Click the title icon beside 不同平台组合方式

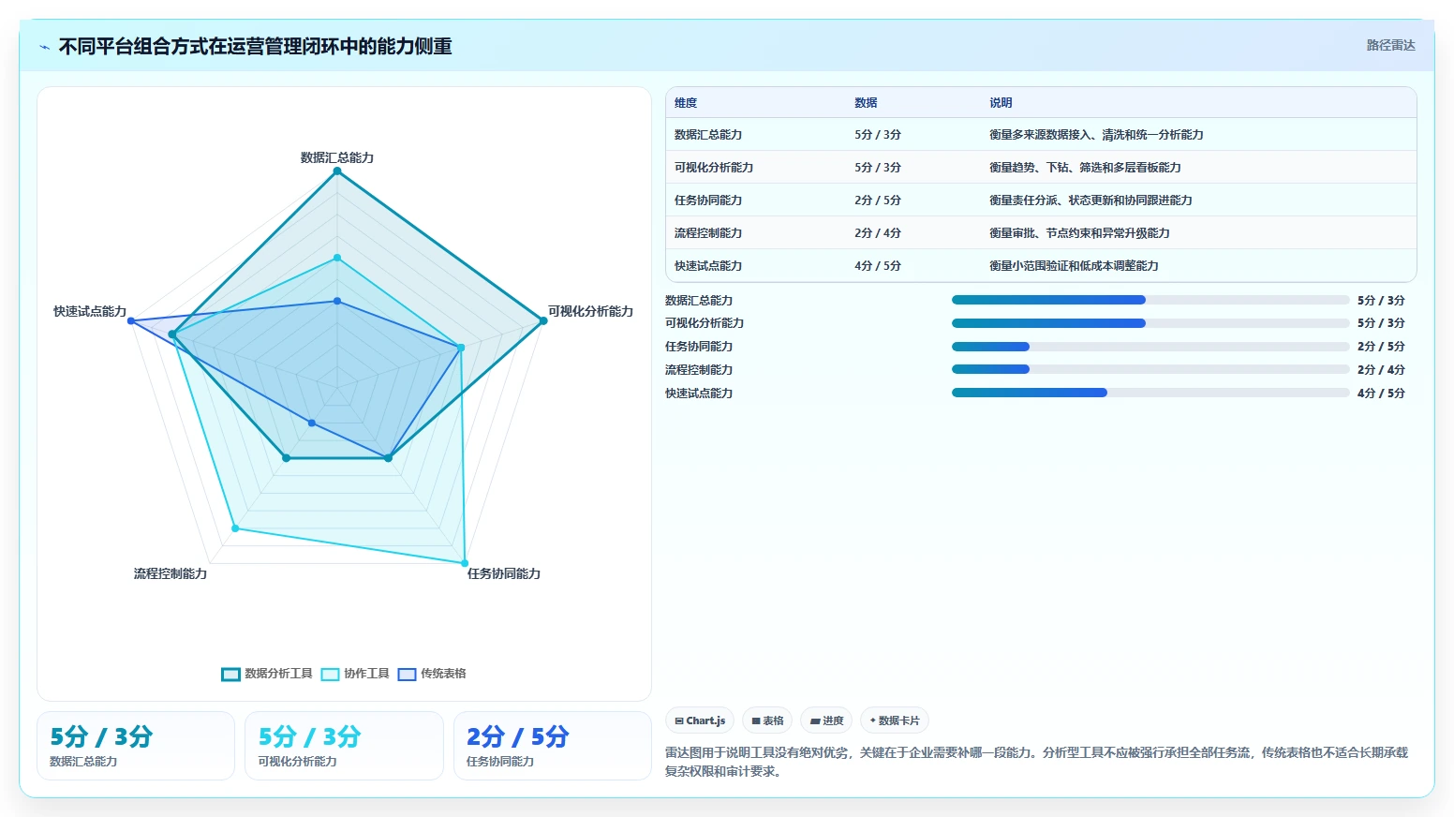point(44,47)
